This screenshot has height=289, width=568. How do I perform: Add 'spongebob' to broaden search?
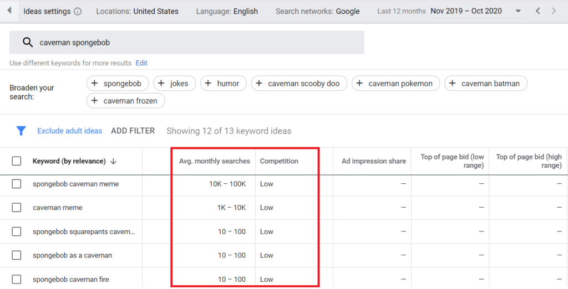tap(118, 83)
